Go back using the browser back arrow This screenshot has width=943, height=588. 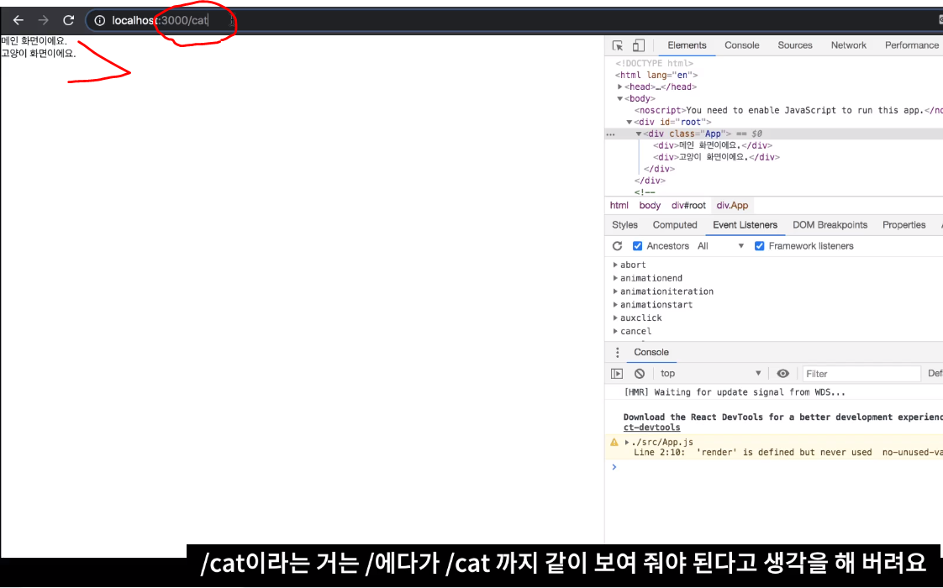(x=18, y=20)
